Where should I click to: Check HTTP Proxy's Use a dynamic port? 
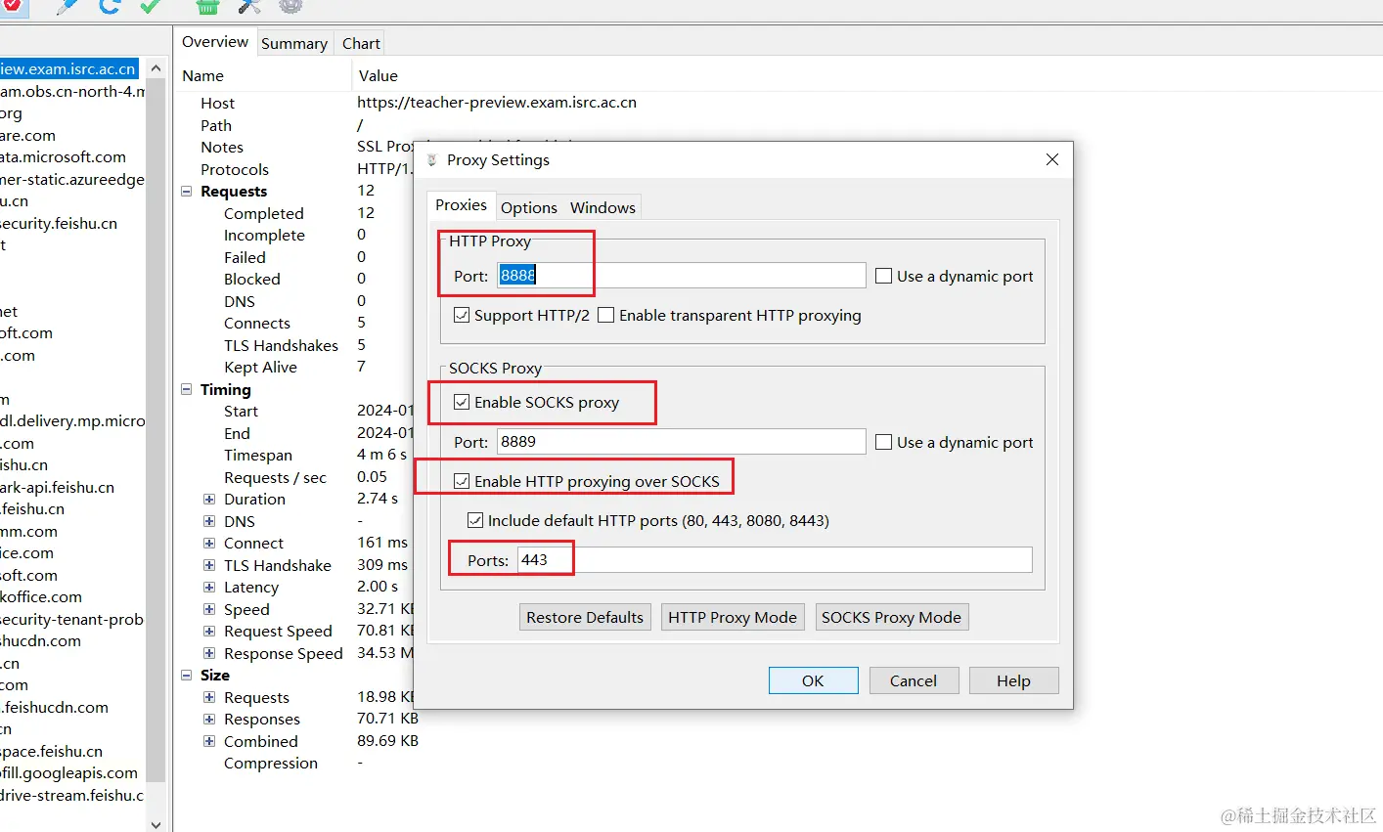click(883, 276)
